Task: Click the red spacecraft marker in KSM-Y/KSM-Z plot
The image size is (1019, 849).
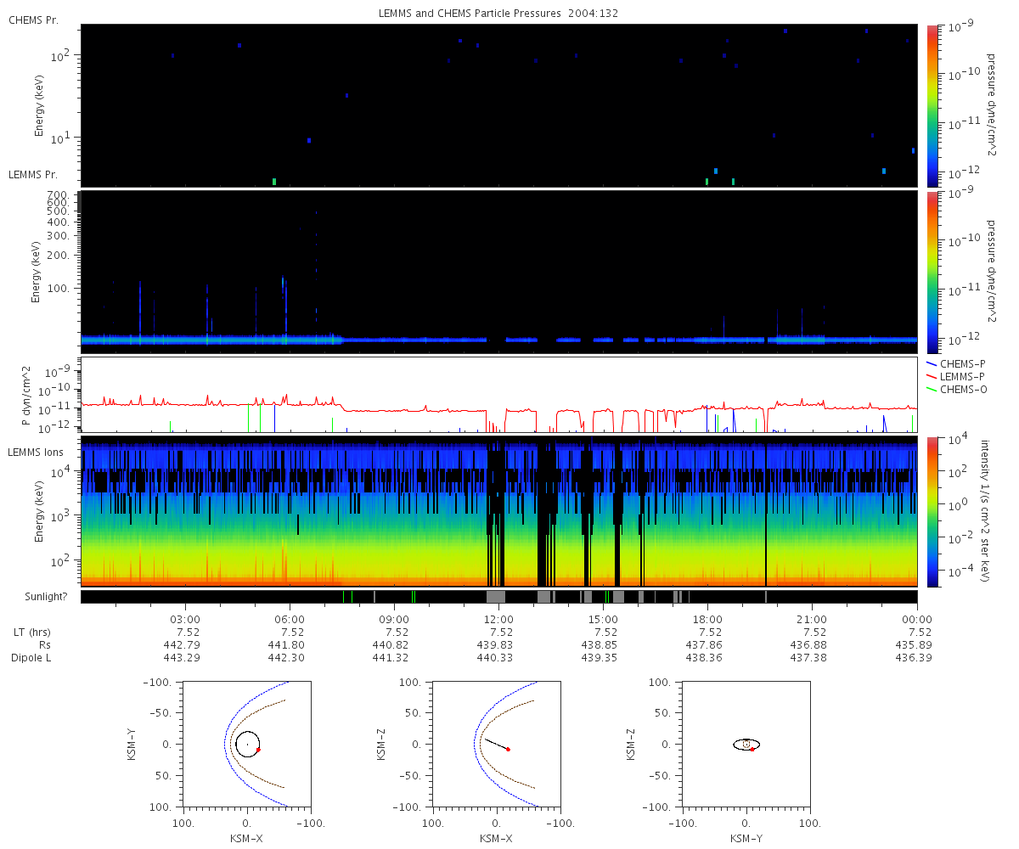Action: (x=752, y=749)
